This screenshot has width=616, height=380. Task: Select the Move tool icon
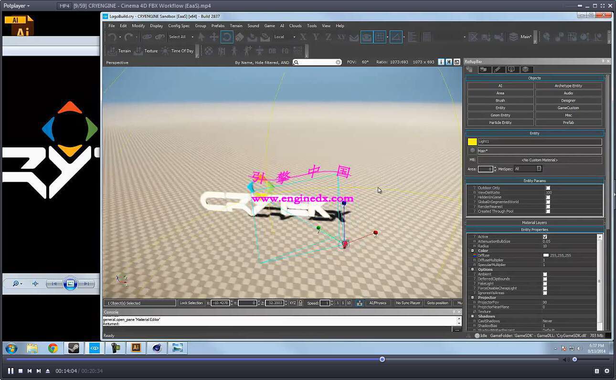(x=214, y=37)
